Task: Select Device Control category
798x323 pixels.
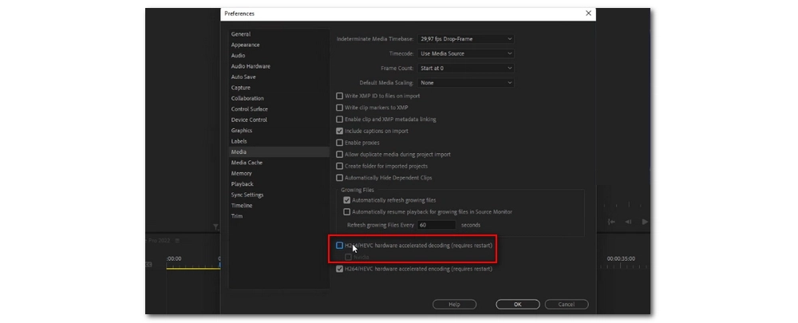Action: click(x=249, y=120)
